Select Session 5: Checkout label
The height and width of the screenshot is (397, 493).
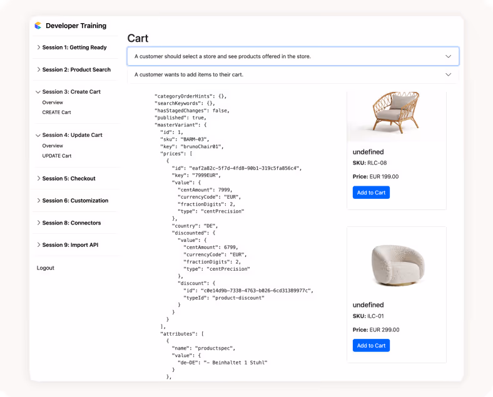(x=69, y=178)
